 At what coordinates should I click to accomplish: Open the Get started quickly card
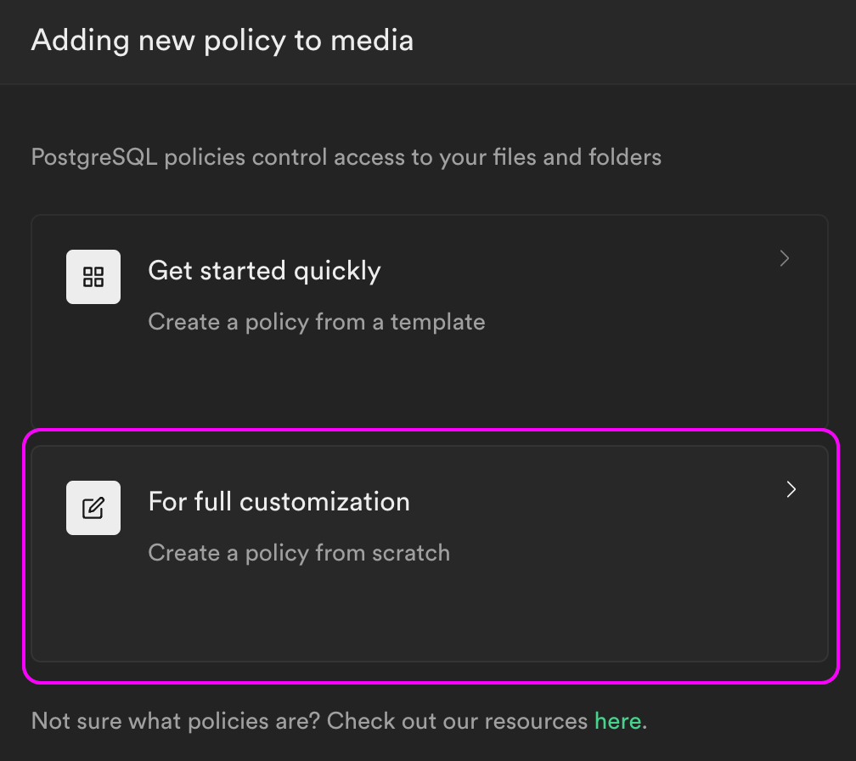(x=430, y=322)
